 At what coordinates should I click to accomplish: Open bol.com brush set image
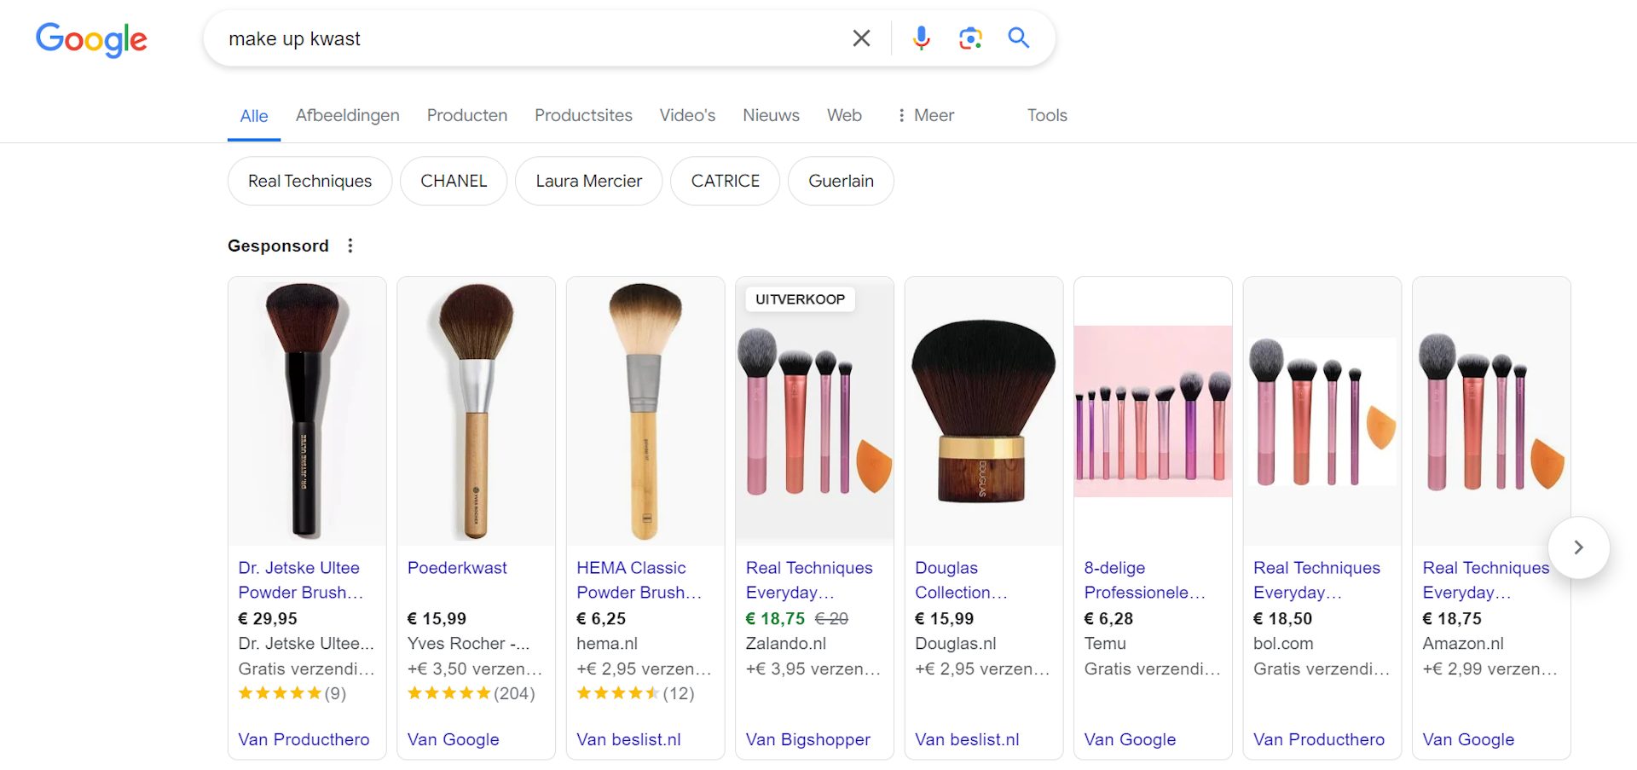tap(1322, 411)
